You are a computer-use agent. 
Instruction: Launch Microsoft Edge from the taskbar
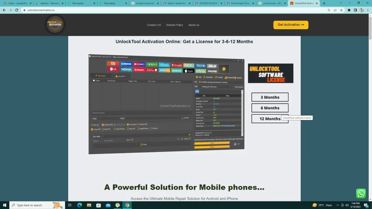tap(80, 205)
